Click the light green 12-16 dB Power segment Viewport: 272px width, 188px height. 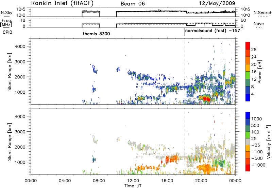(248, 75)
